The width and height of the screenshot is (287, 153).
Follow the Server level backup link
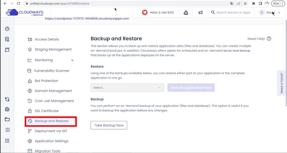point(237,51)
